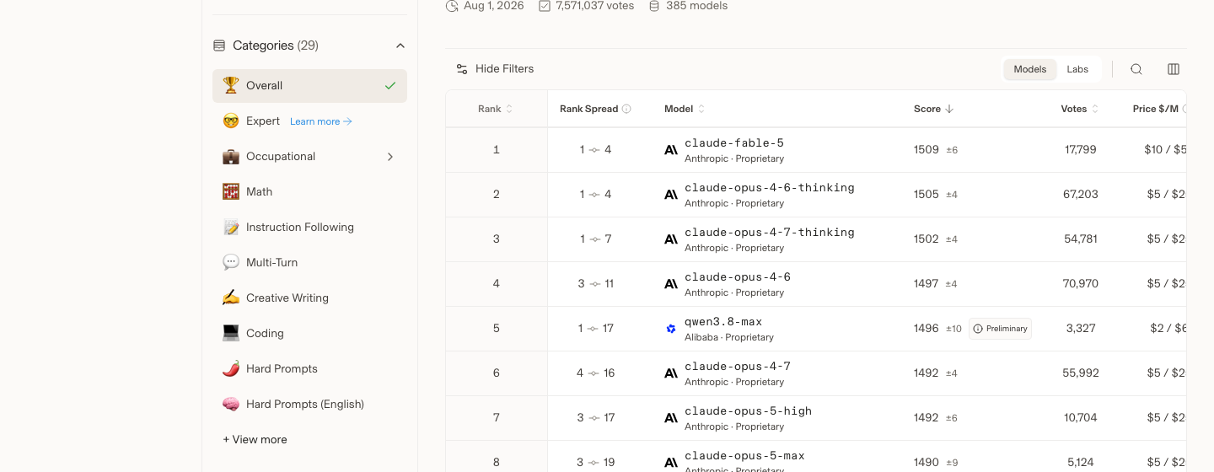Screen dimensions: 1214x472
Task: Click the abacus Math icon
Action: tap(231, 191)
